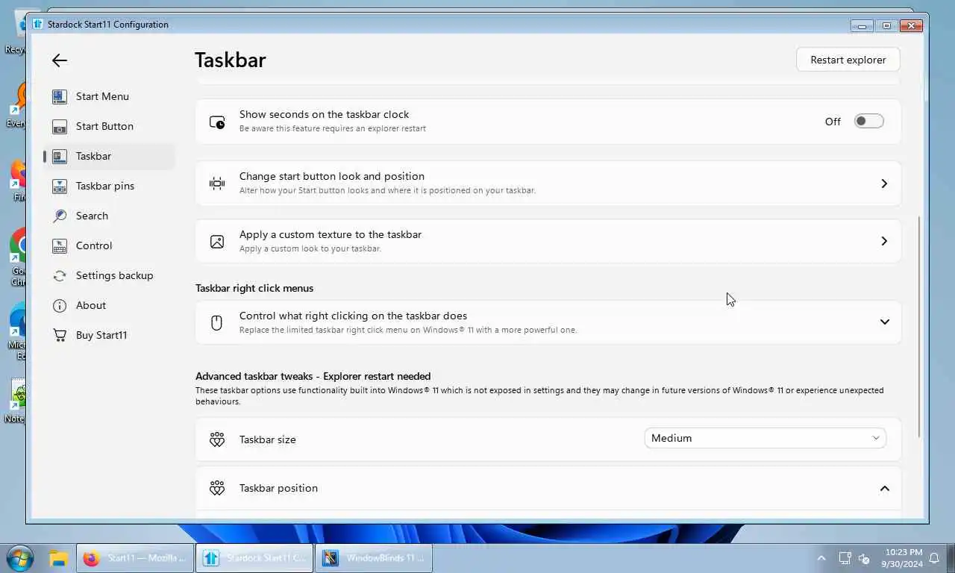Viewport: 955px width, 573px height.
Task: Click the Advanced taskbar tweaks heading
Action: point(313,376)
